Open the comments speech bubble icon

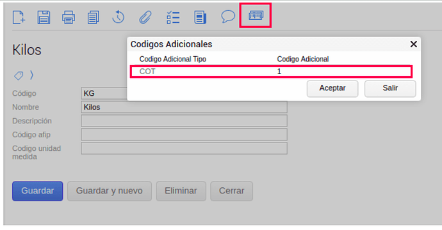[228, 17]
